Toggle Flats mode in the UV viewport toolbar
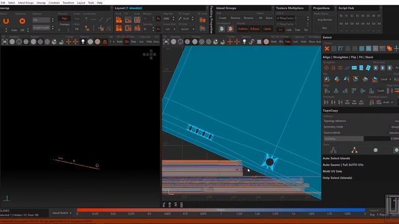This screenshot has width=399, height=224. coord(288,42)
